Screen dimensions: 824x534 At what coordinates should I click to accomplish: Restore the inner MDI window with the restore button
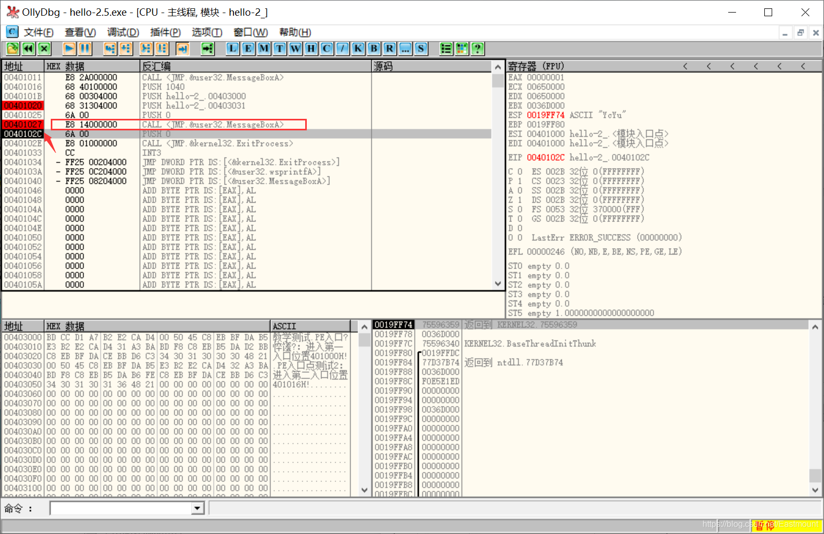point(800,32)
